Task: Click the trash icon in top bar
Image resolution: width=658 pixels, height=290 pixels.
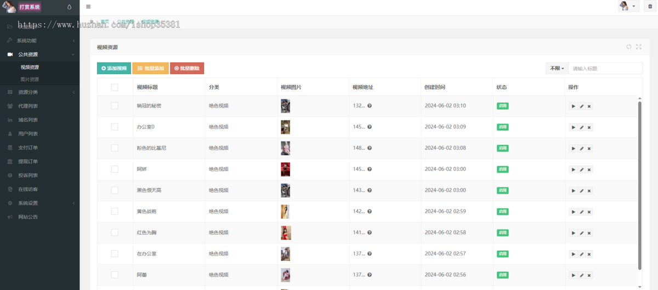Action: pos(650,6)
